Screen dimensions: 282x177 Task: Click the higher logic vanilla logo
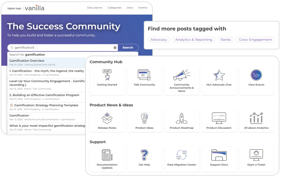point(26,8)
